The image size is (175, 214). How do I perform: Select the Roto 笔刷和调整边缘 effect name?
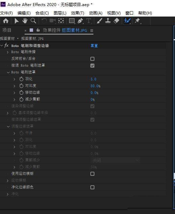click(30, 46)
